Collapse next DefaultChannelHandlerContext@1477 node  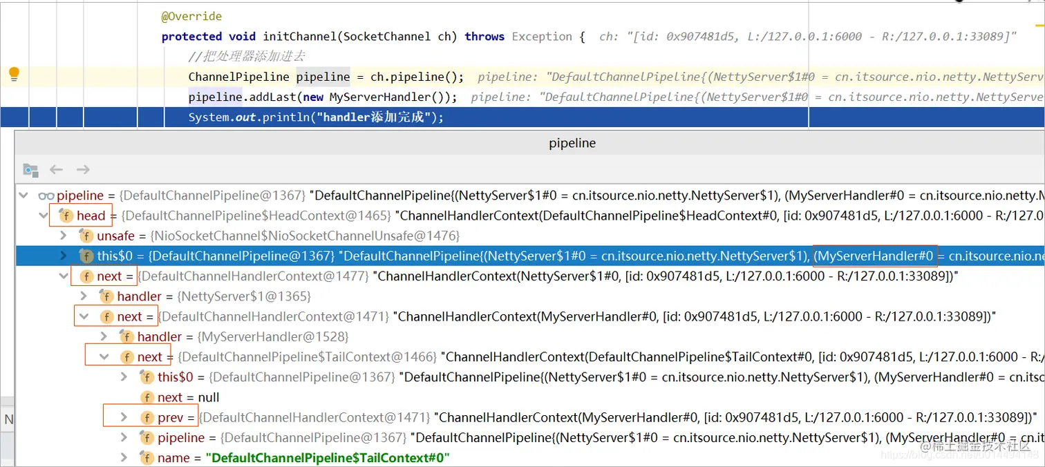pyautogui.click(x=64, y=276)
